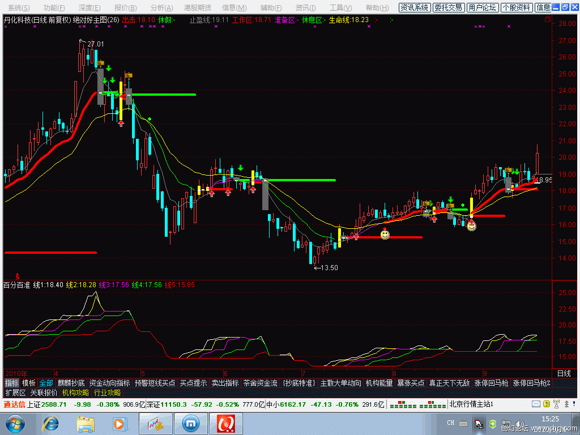Image resolution: width=580 pixels, height=435 pixels.
Task: Open the 辅助(F) menu
Action: (271, 7)
